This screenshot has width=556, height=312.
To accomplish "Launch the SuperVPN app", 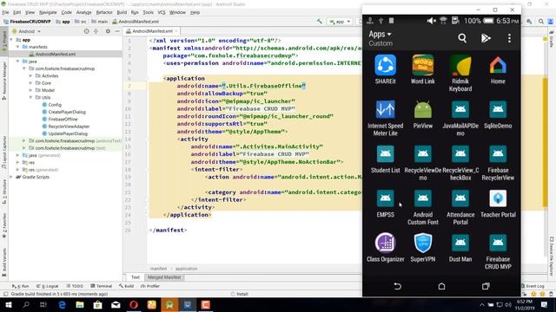I will (423, 243).
